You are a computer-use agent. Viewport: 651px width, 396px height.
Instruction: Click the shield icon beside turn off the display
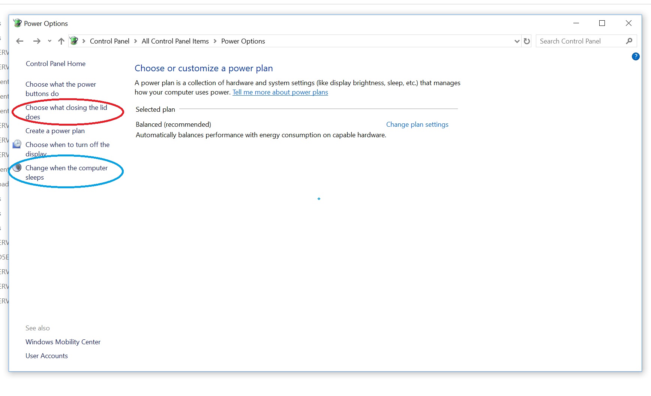[17, 144]
